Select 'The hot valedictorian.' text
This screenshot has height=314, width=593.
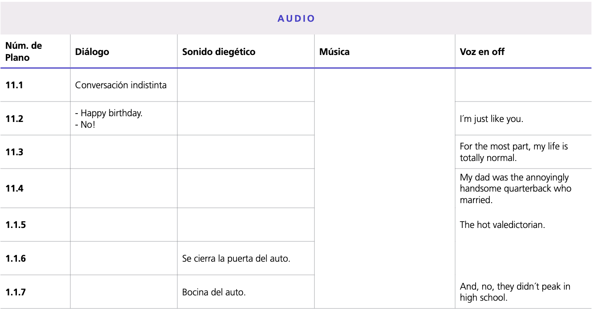502,225
